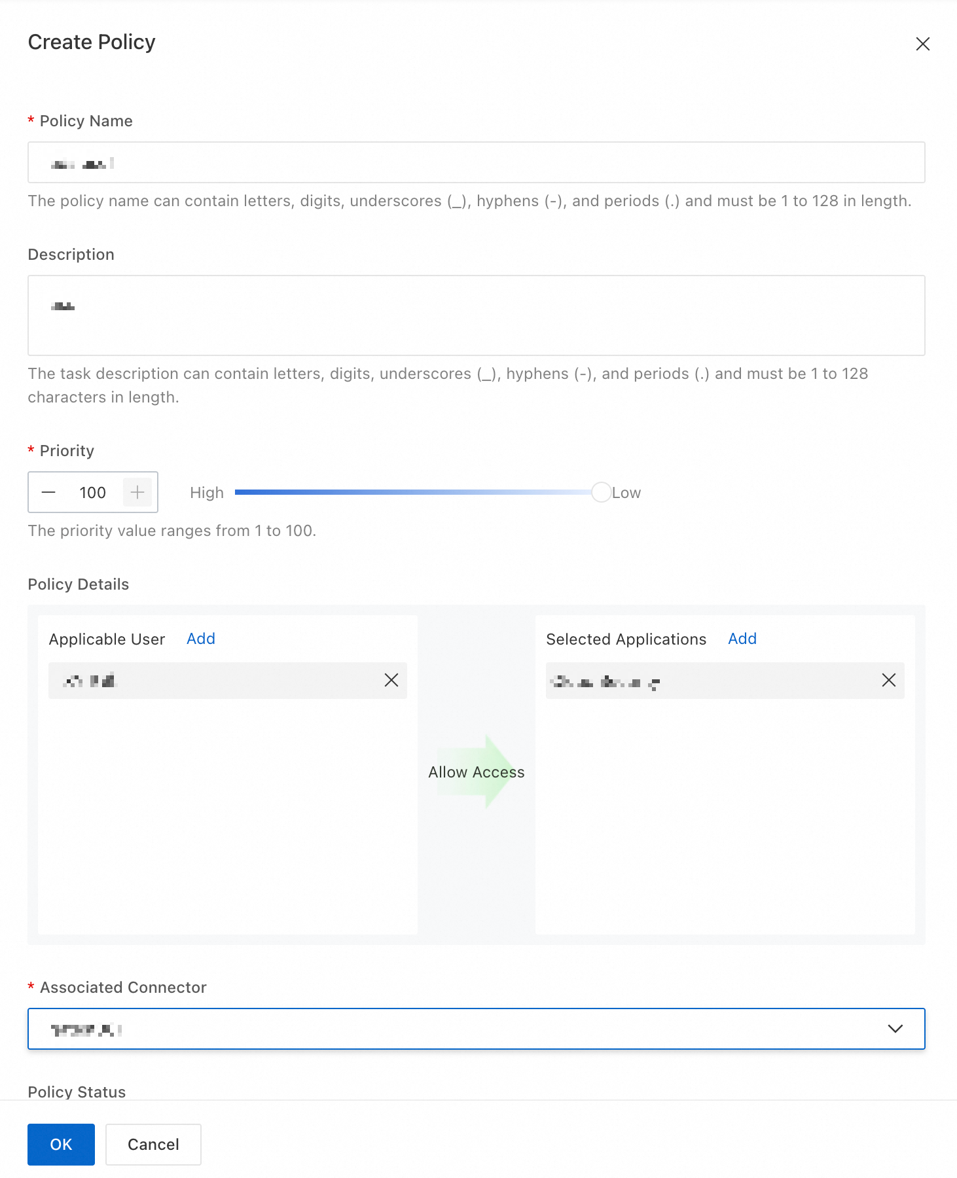Remove the listed applicable user

pos(391,681)
